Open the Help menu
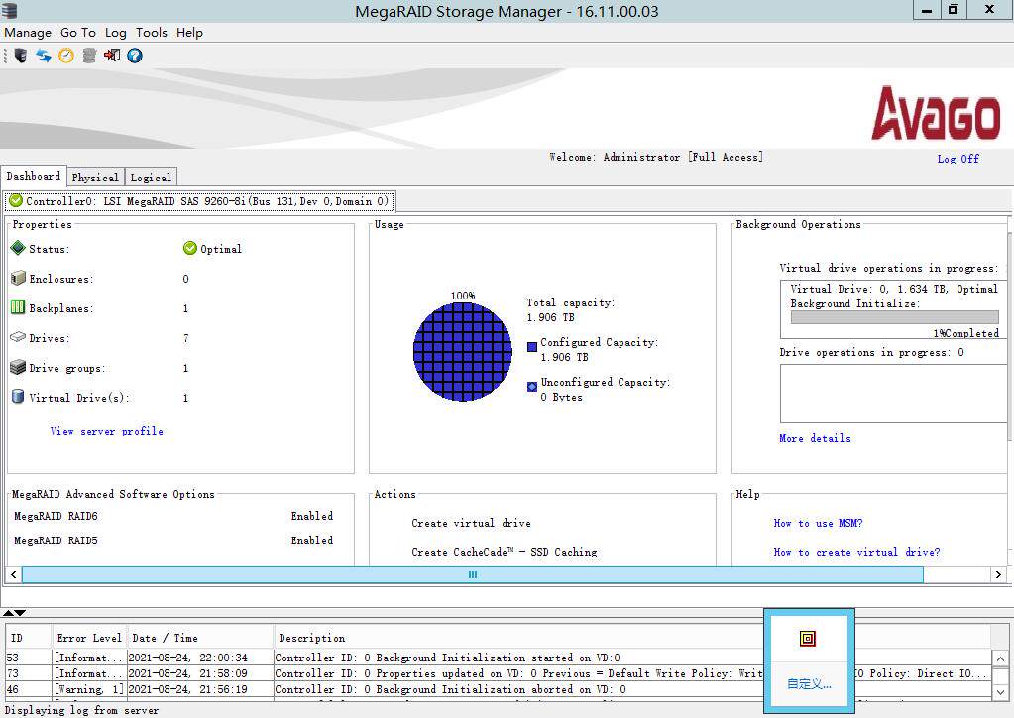 tap(189, 33)
